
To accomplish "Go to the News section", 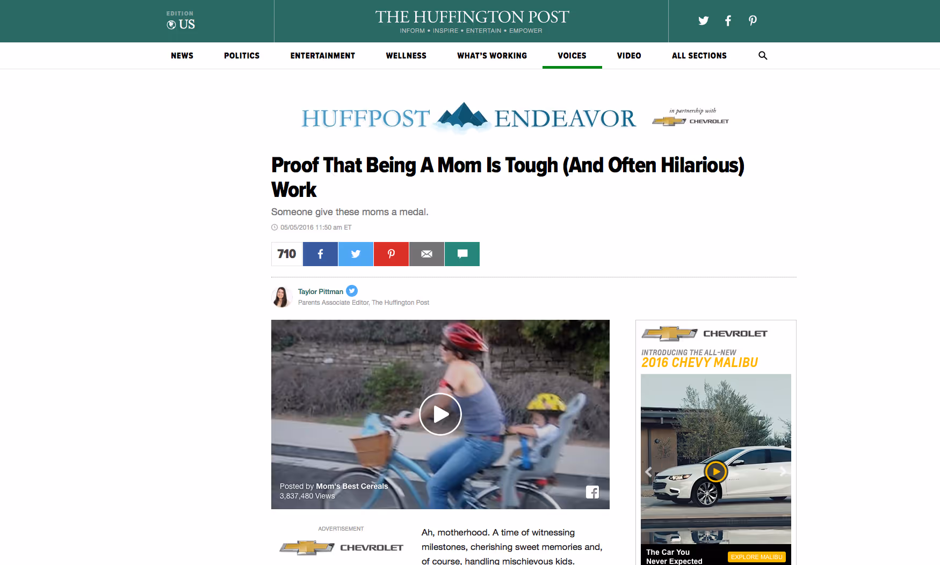I will (182, 56).
